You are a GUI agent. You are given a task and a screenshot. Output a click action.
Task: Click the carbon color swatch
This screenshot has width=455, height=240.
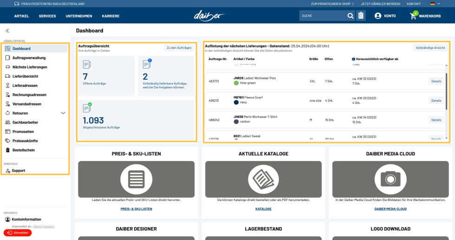point(236,122)
